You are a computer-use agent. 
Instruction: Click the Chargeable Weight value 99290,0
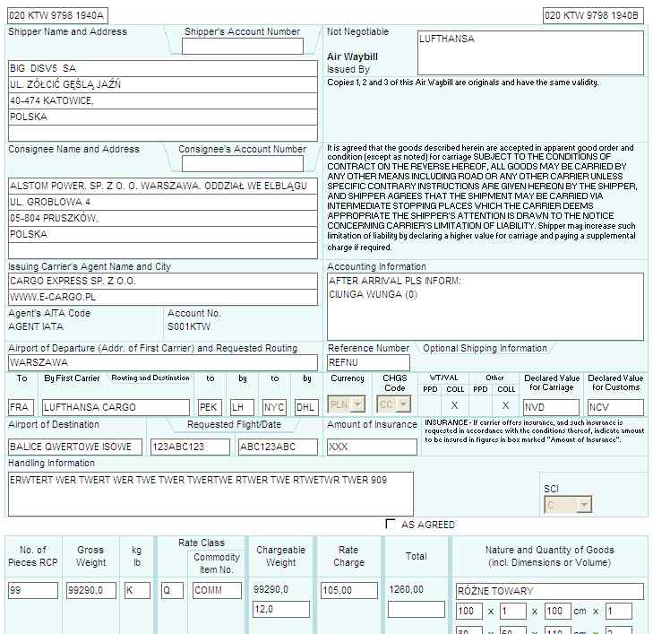(x=271, y=589)
